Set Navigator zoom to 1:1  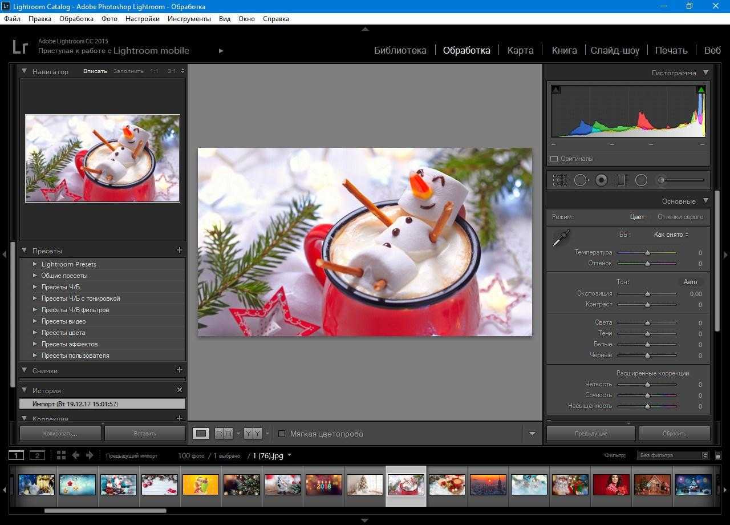pos(155,71)
